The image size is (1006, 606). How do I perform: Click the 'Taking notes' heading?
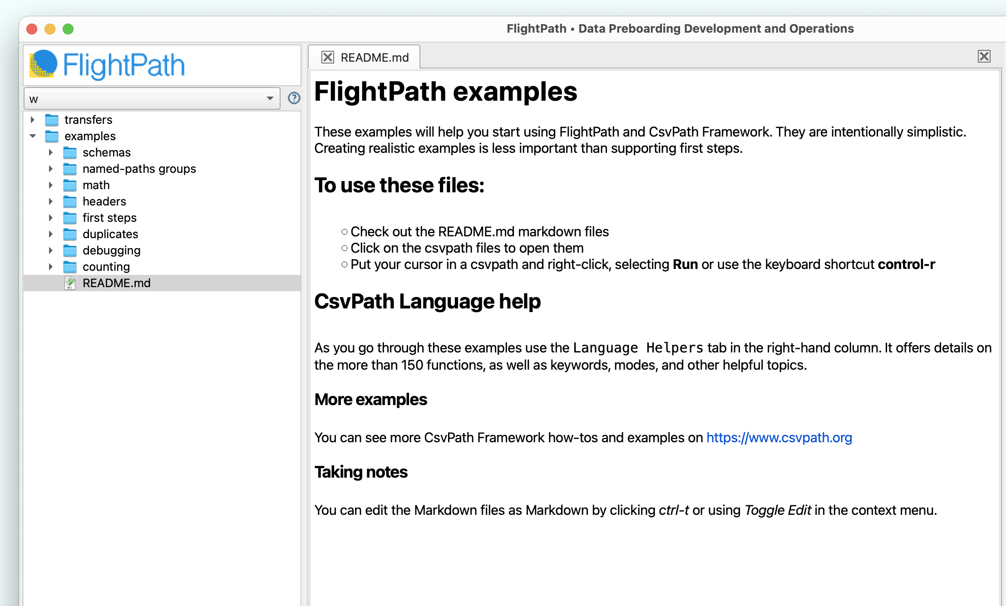361,472
